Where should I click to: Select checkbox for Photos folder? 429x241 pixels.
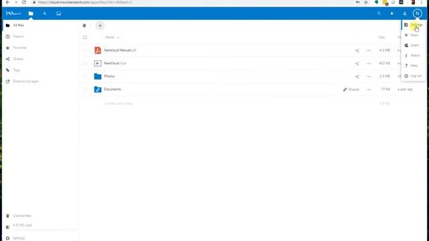click(x=85, y=76)
